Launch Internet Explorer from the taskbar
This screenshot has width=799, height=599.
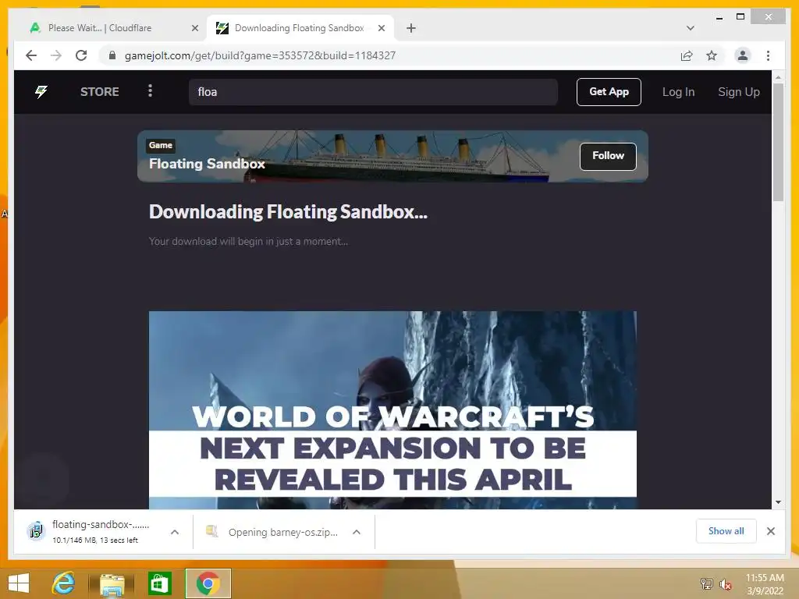63,583
